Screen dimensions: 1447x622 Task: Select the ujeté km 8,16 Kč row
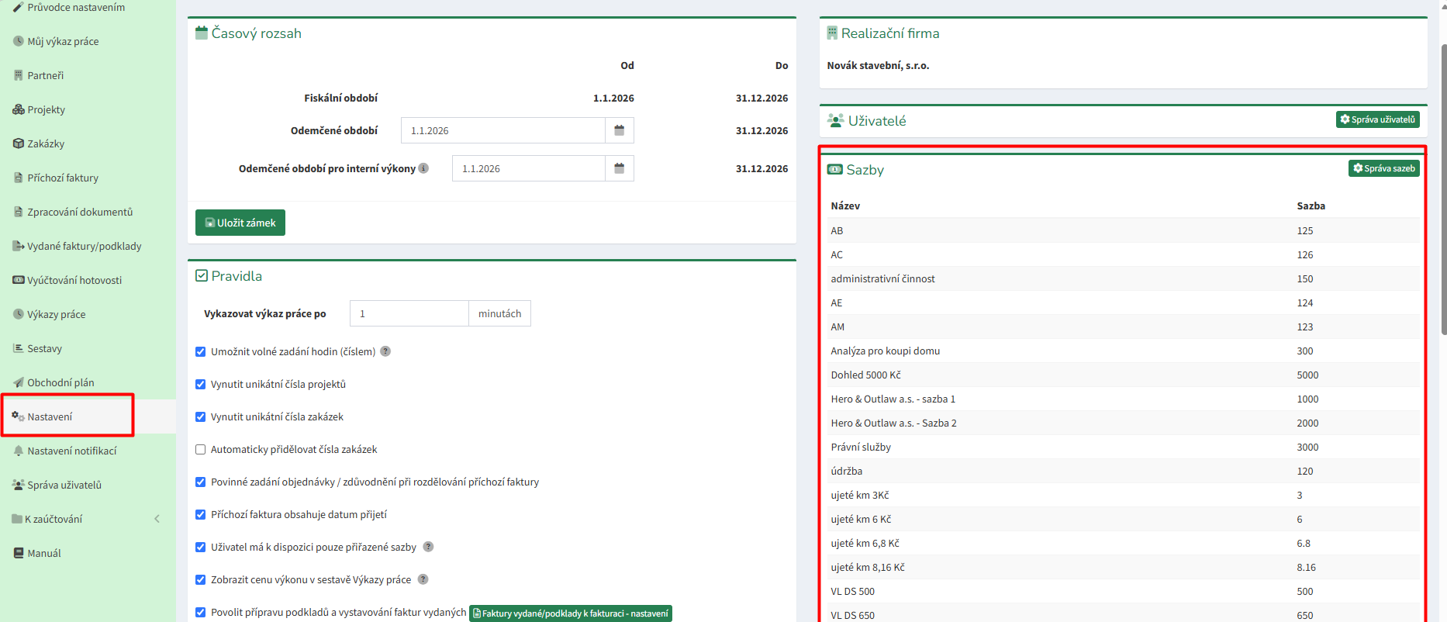tap(1123, 567)
